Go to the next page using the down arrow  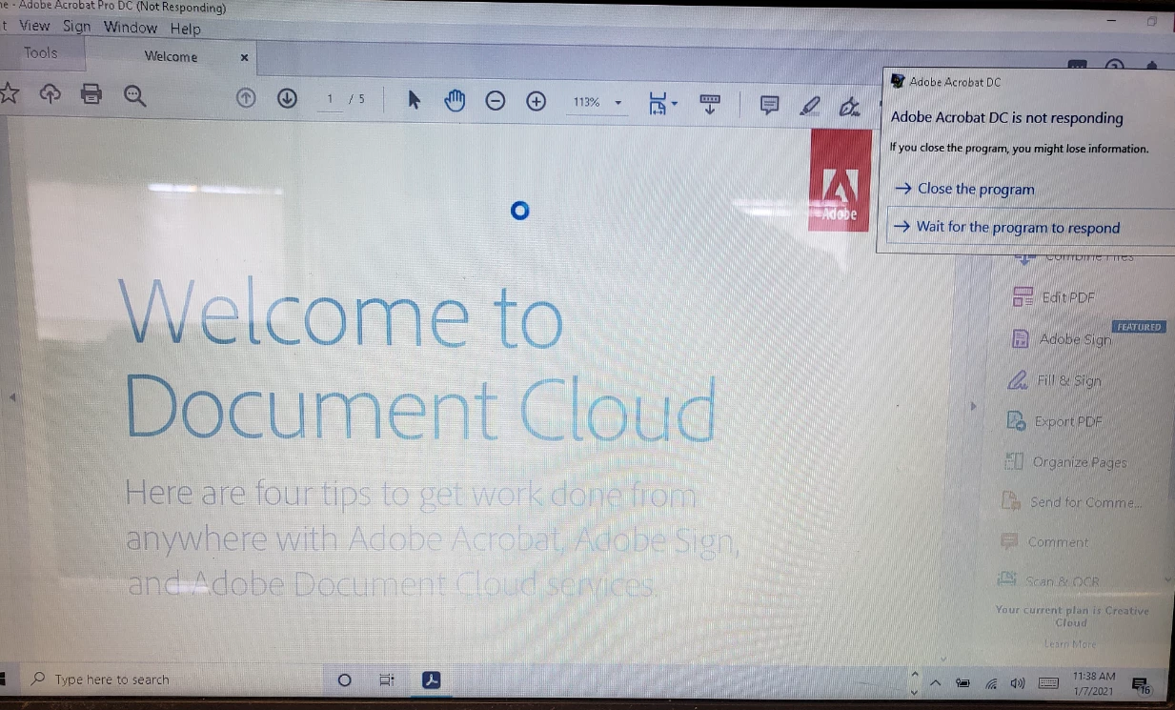pos(287,98)
